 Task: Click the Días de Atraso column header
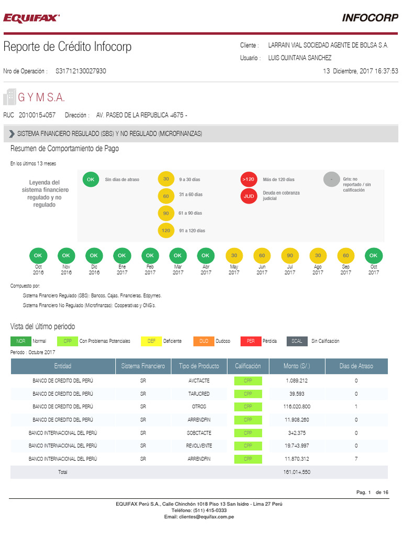[x=356, y=366]
